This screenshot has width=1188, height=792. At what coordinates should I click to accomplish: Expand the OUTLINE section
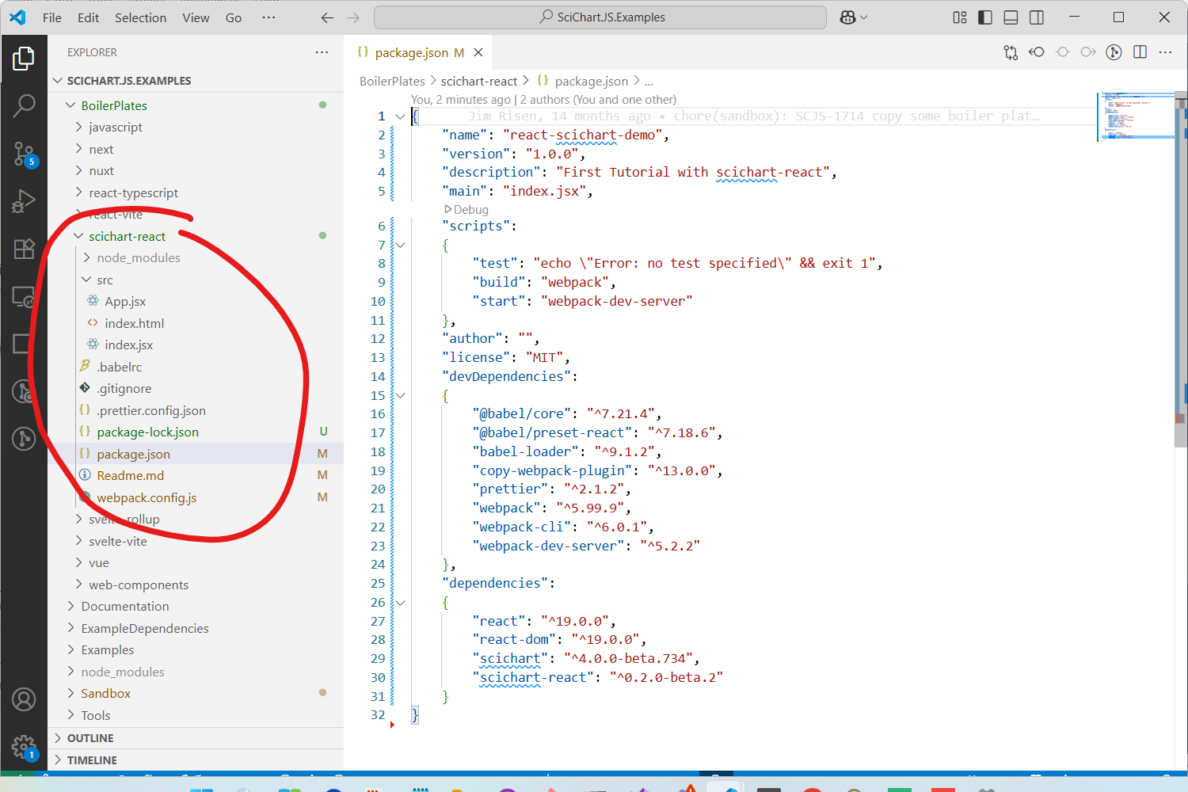click(x=90, y=738)
